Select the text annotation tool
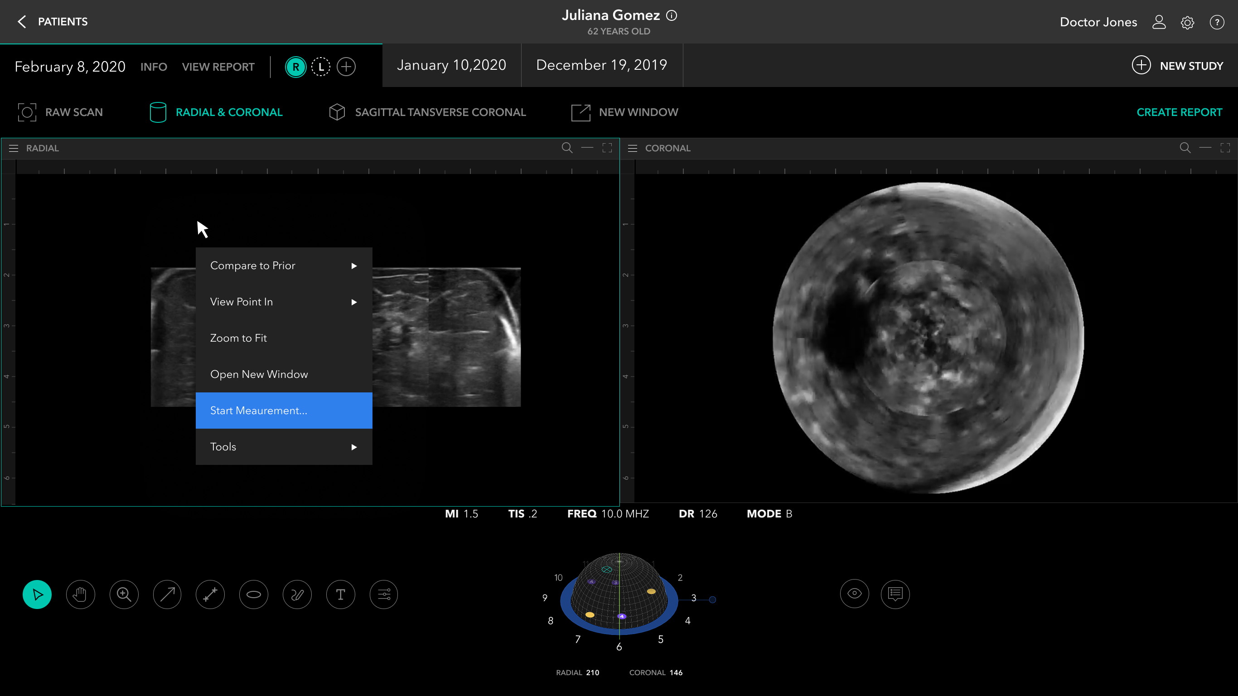Image resolution: width=1238 pixels, height=696 pixels. pos(340,594)
